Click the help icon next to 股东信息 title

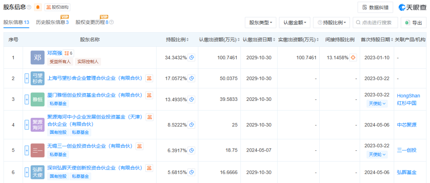tap(29, 8)
